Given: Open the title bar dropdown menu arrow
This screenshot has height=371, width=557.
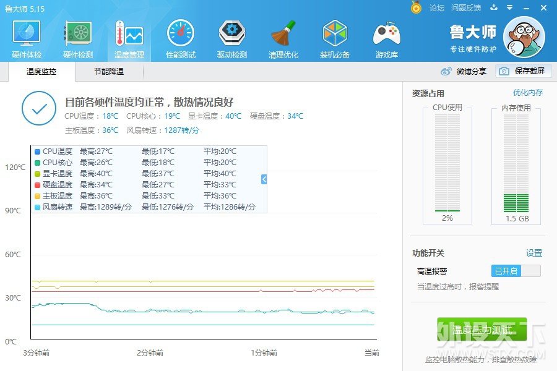Looking at the screenshot, I should (x=510, y=7).
